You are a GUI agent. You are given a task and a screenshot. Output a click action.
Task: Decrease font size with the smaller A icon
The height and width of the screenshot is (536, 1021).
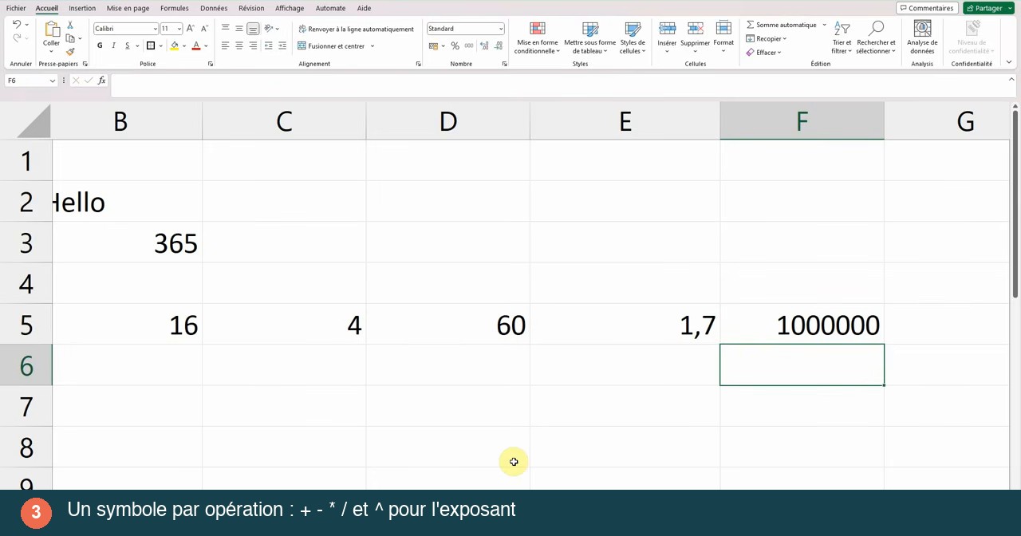pos(203,29)
